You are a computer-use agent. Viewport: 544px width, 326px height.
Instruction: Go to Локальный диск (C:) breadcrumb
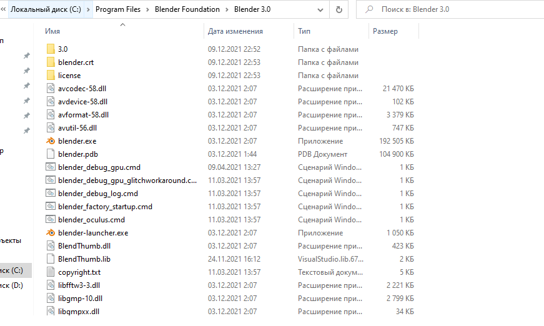pos(46,9)
